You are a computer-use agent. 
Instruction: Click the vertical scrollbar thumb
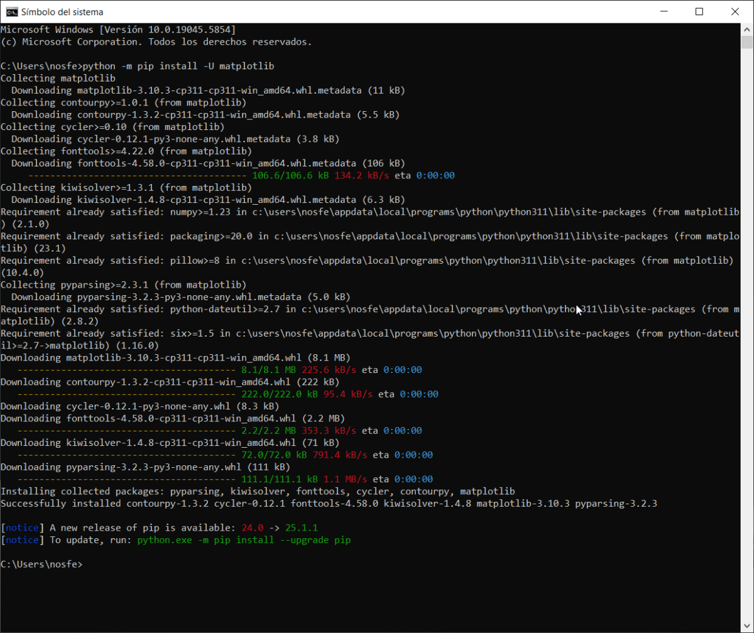click(746, 42)
